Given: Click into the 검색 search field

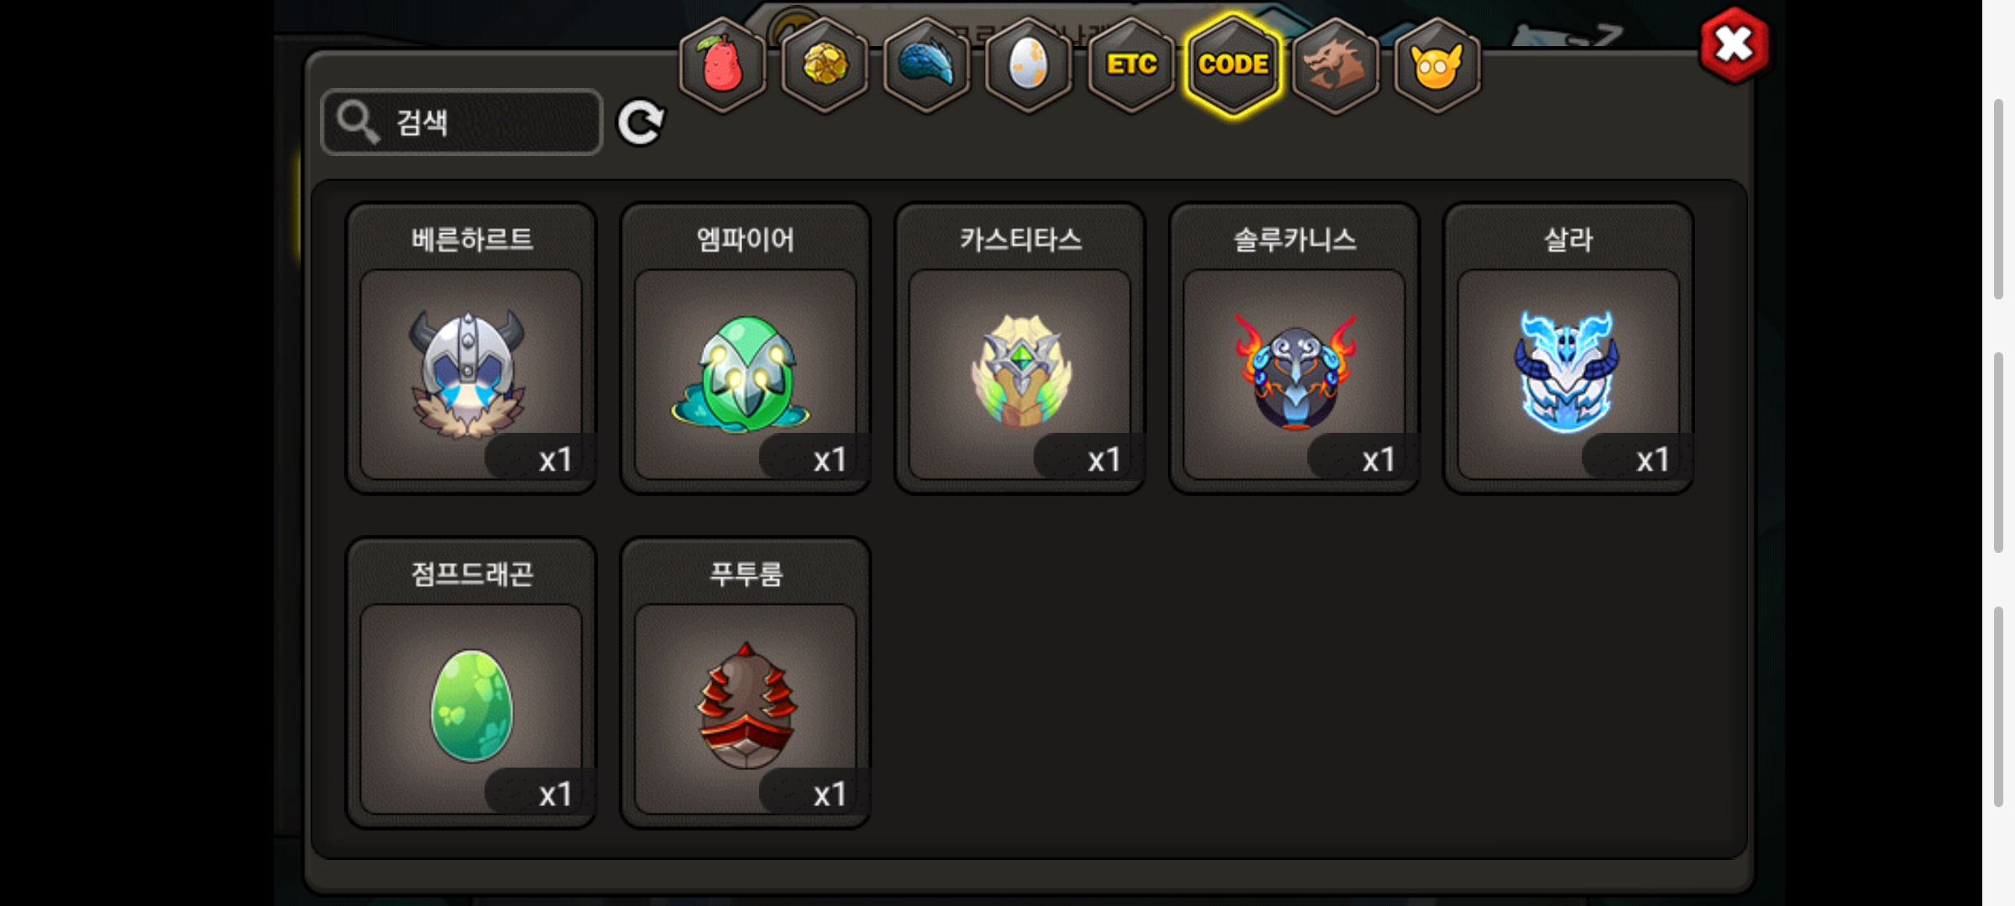Looking at the screenshot, I should [462, 122].
